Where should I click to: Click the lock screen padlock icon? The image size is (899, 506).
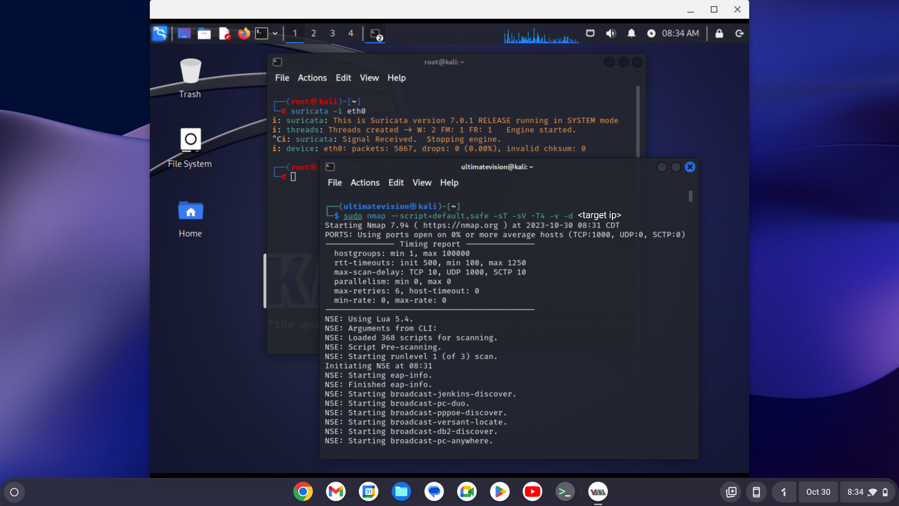[719, 33]
